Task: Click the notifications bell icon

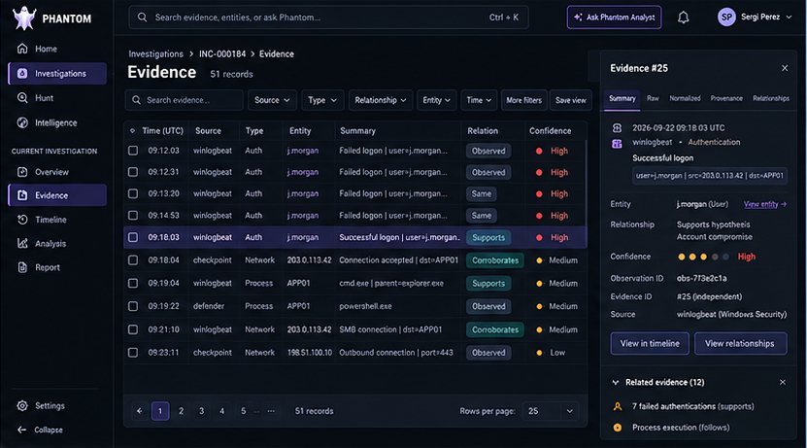Action: pyautogui.click(x=683, y=17)
